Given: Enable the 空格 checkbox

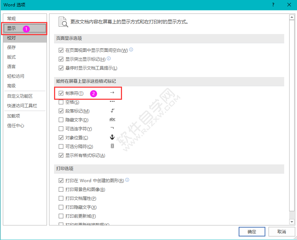Looking at the screenshot, I should point(61,102).
